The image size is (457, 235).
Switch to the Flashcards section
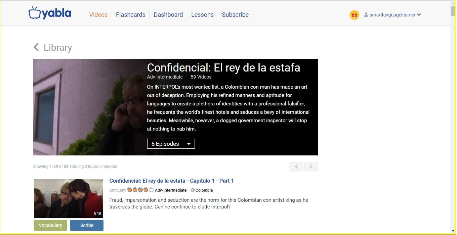pyautogui.click(x=130, y=15)
